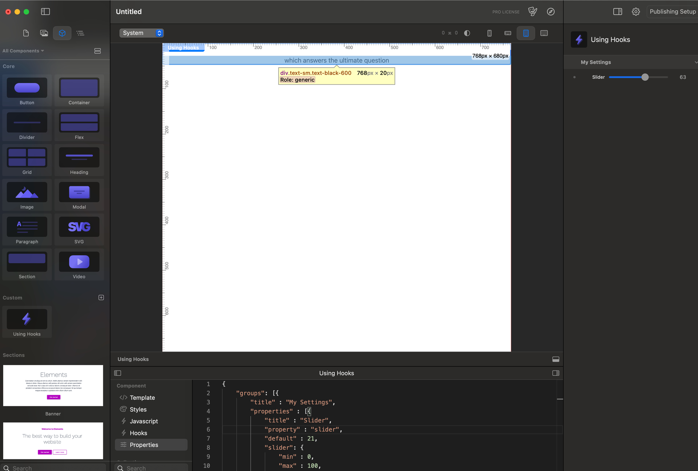Select the components cube tab
Screen dimensions: 698x471
[x=62, y=33]
